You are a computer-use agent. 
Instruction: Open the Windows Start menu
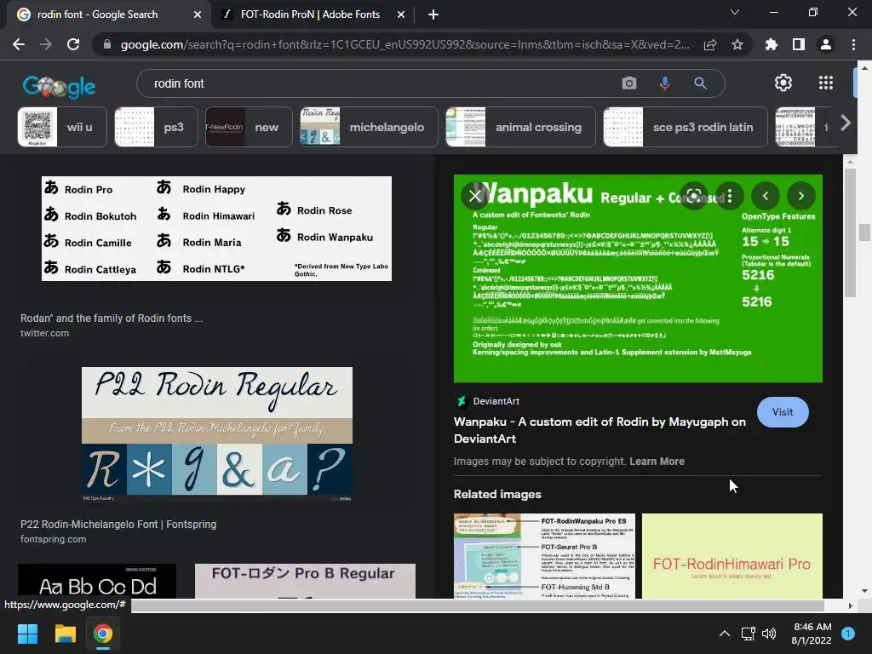point(27,634)
